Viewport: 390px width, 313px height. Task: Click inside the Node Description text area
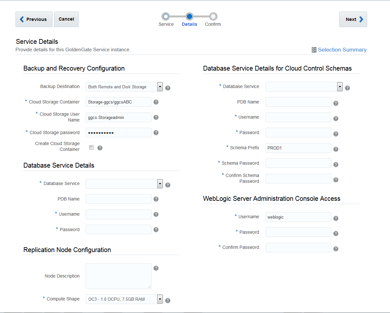(x=118, y=276)
